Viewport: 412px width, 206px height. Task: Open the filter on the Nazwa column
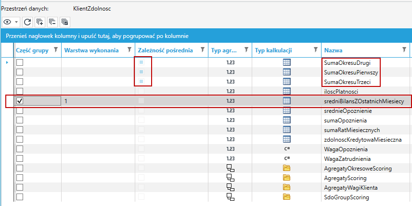(404, 50)
